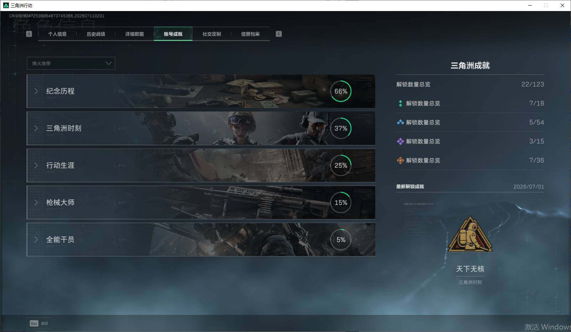The image size is (571, 332).
Task: Click the Q previous-tab key icon
Action: coord(29,34)
